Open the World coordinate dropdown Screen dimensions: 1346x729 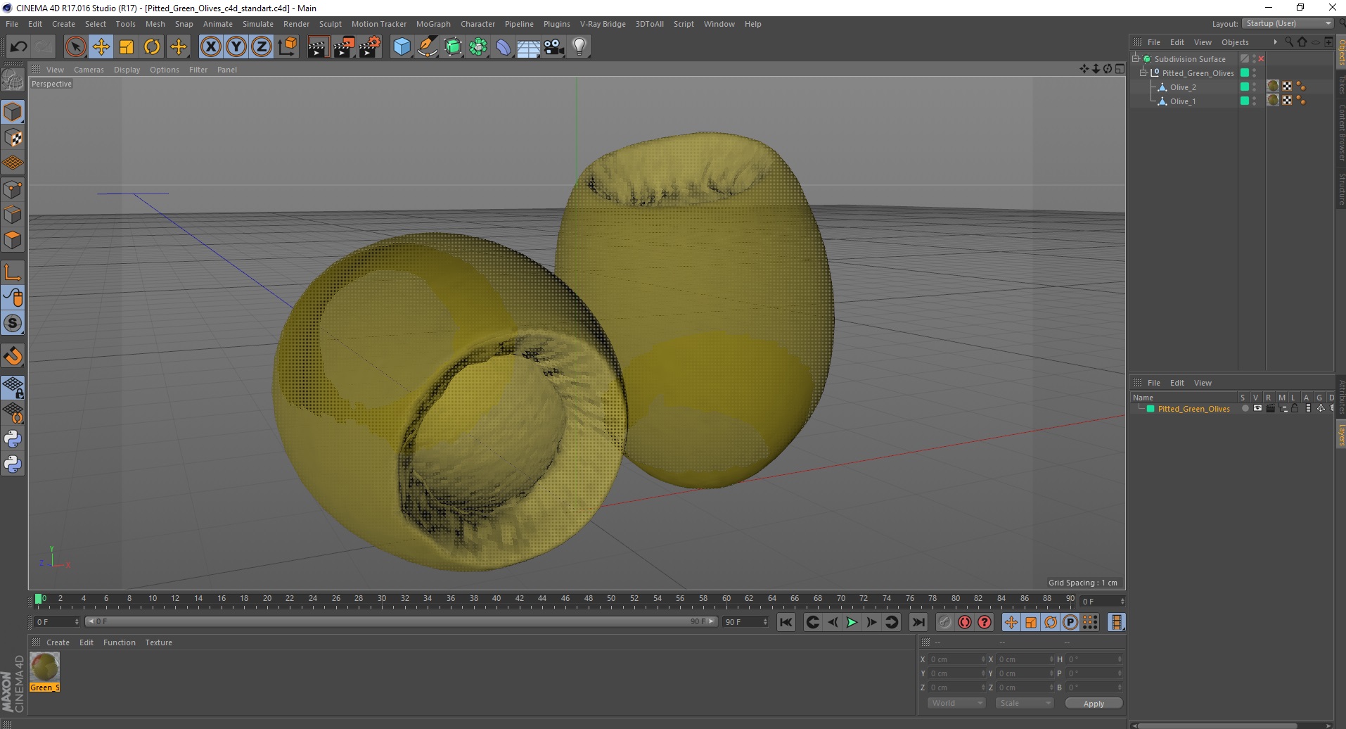point(956,703)
